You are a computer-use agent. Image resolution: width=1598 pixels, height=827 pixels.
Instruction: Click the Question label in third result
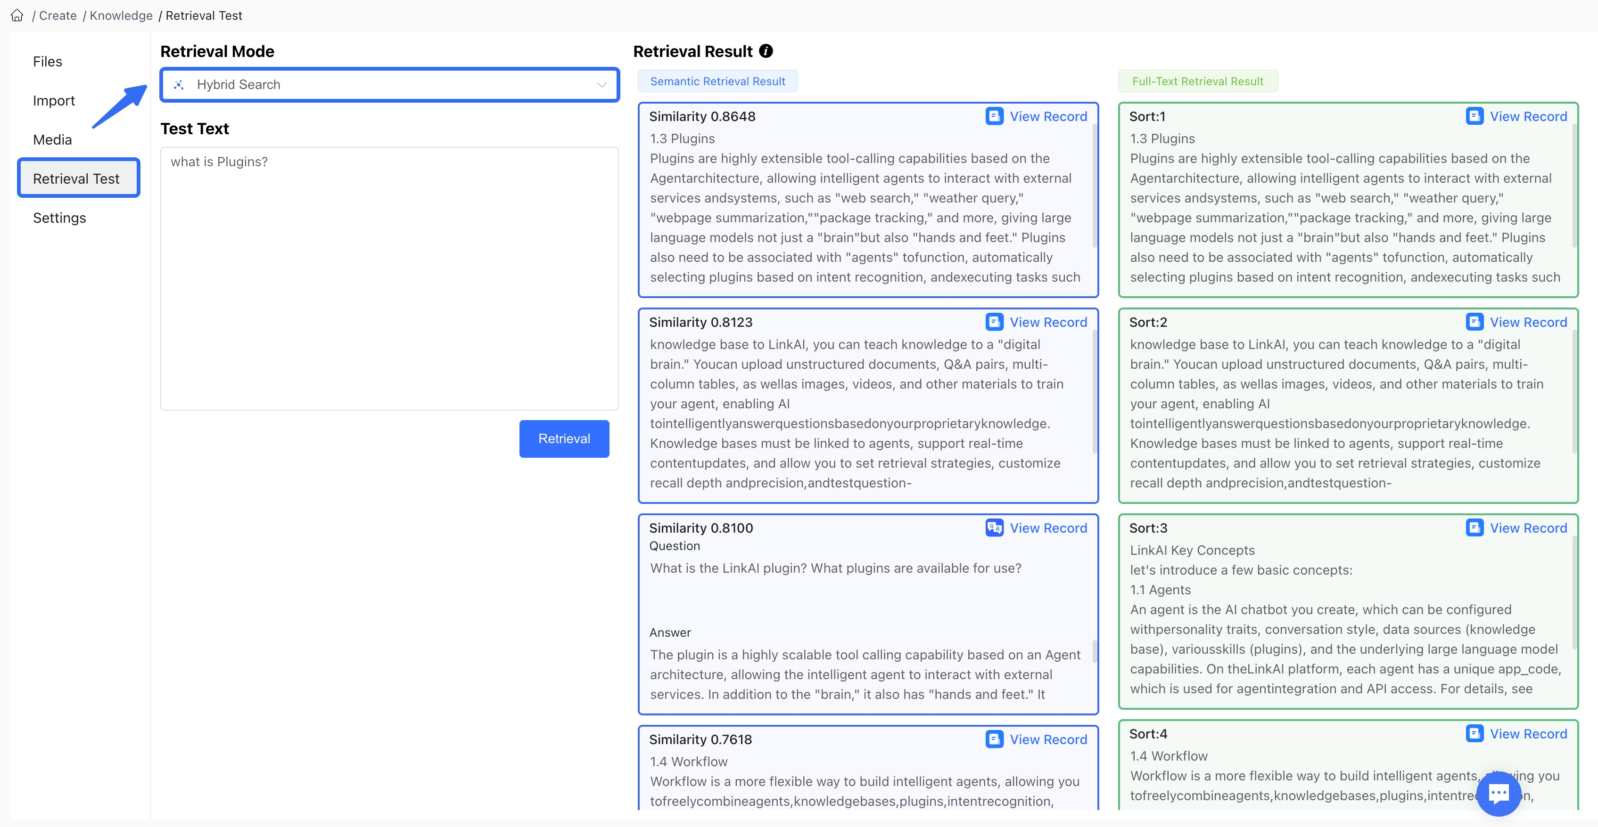[x=675, y=546]
